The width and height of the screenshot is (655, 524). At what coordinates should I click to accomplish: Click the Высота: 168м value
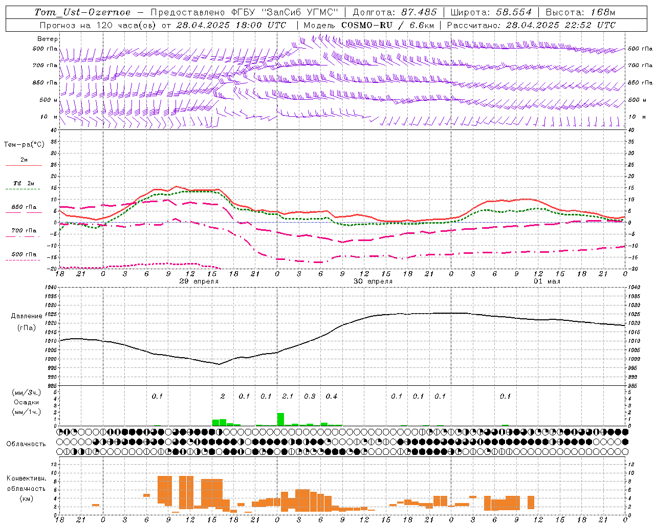coord(580,12)
